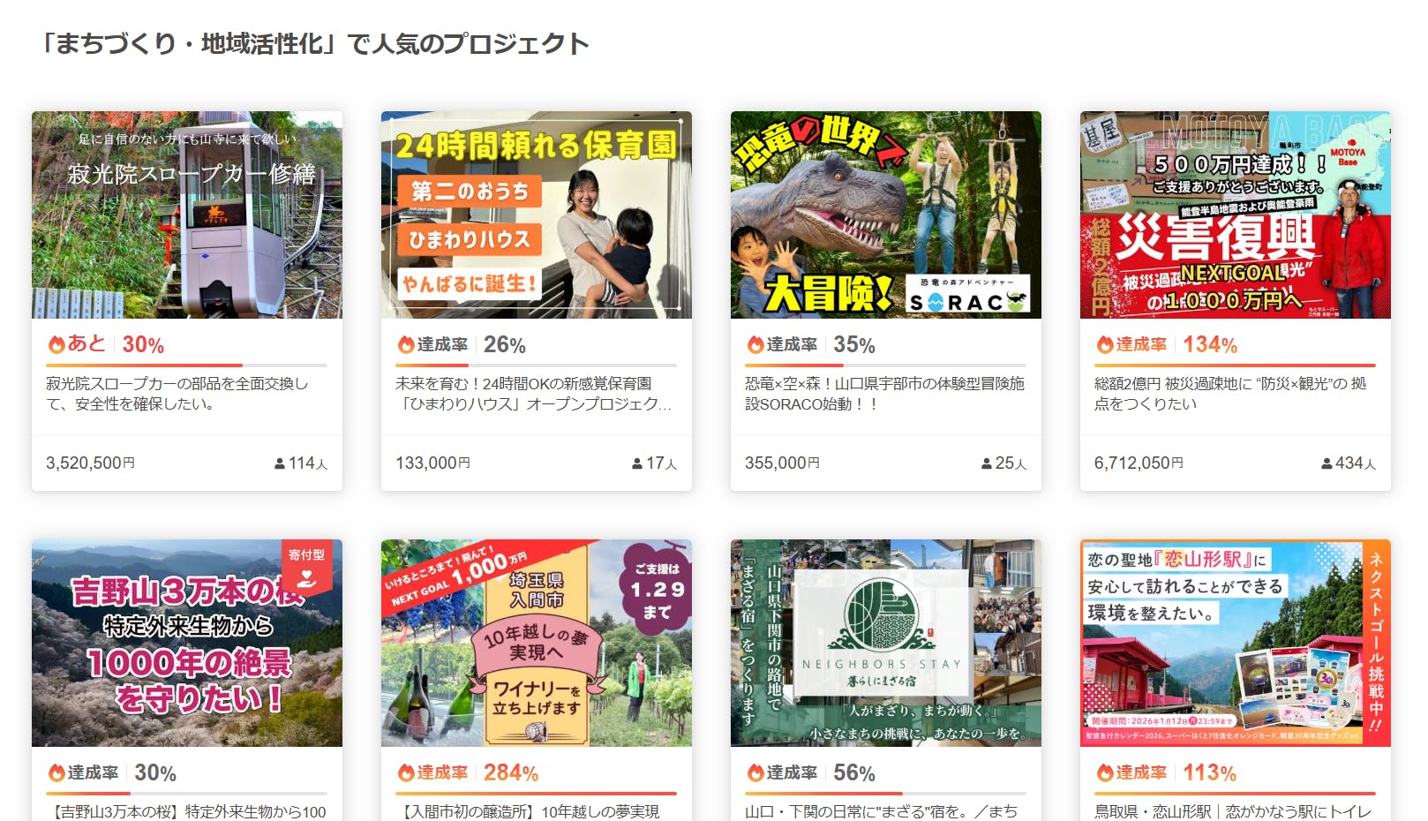Click the supporter person icon beside 114人

pos(280,463)
